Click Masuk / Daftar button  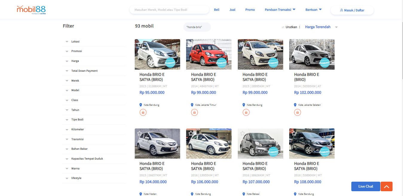pyautogui.click(x=352, y=10)
